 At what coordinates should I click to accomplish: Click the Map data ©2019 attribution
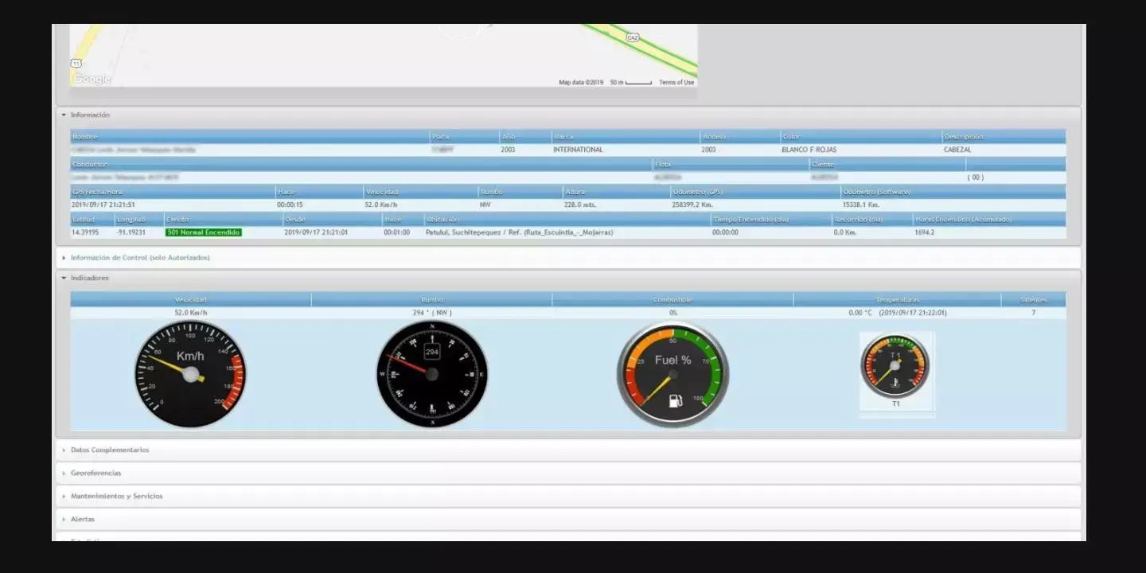(x=581, y=83)
